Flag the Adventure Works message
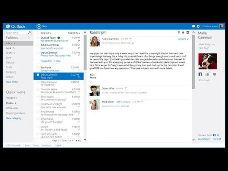 tap(79, 48)
